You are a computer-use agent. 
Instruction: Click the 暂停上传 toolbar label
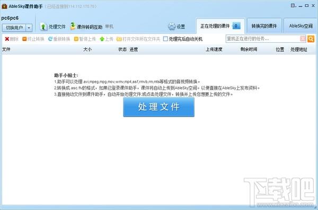(87, 39)
